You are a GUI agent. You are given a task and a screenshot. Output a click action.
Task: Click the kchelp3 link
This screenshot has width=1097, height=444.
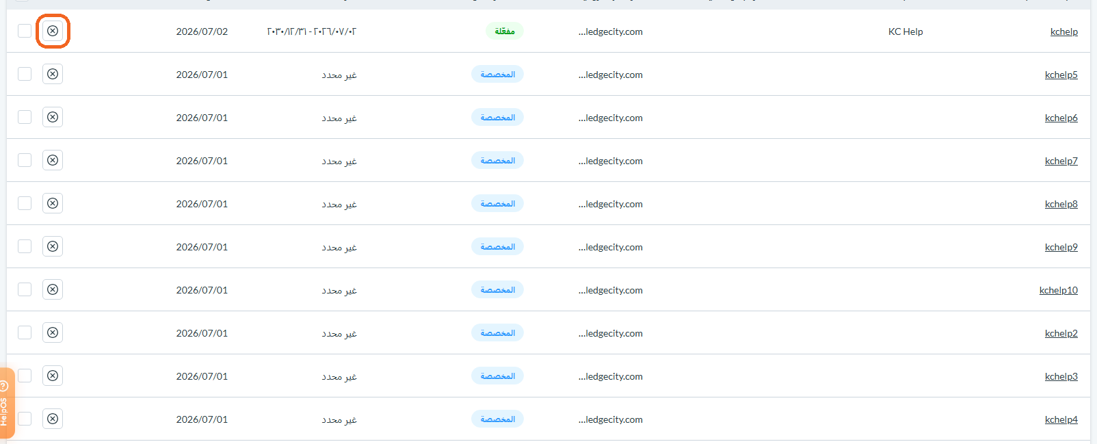(1061, 376)
